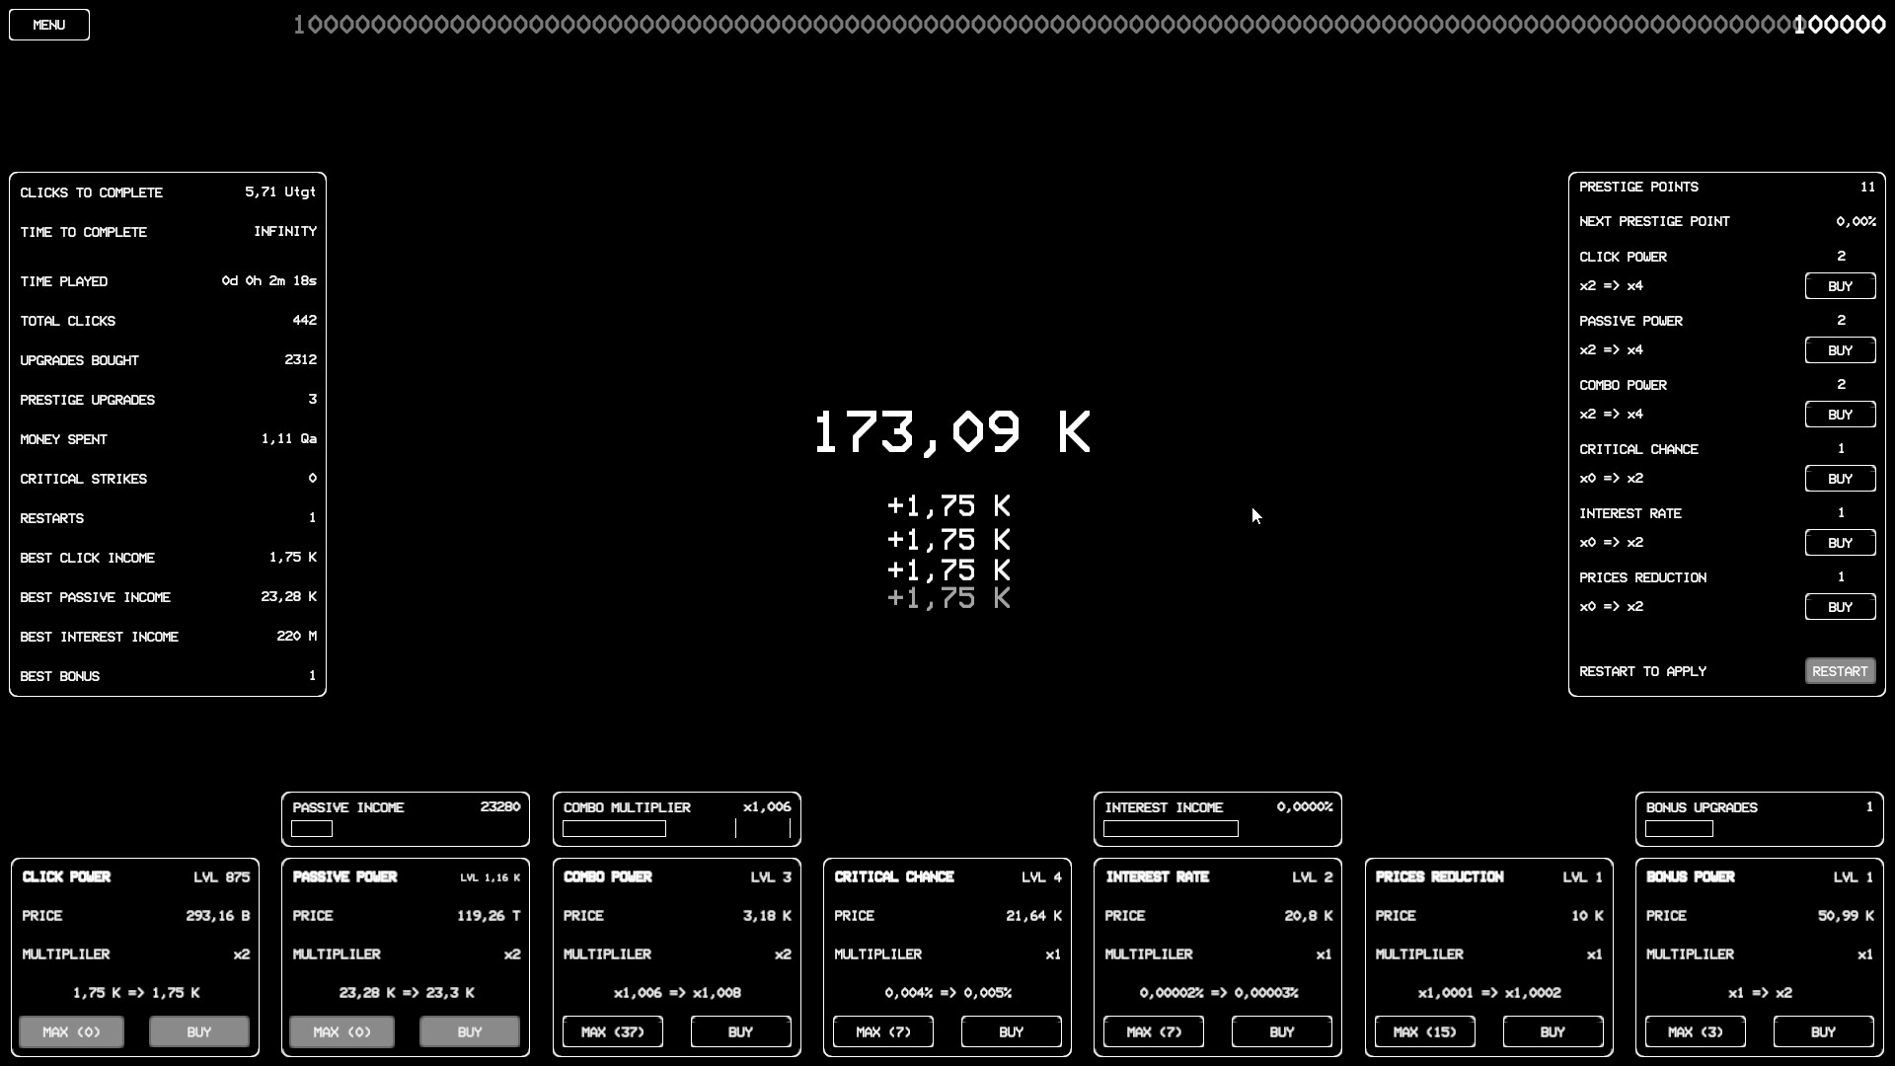Buy a Critical Chance level
Viewport: 1895px width, 1066px height.
click(x=1010, y=1031)
